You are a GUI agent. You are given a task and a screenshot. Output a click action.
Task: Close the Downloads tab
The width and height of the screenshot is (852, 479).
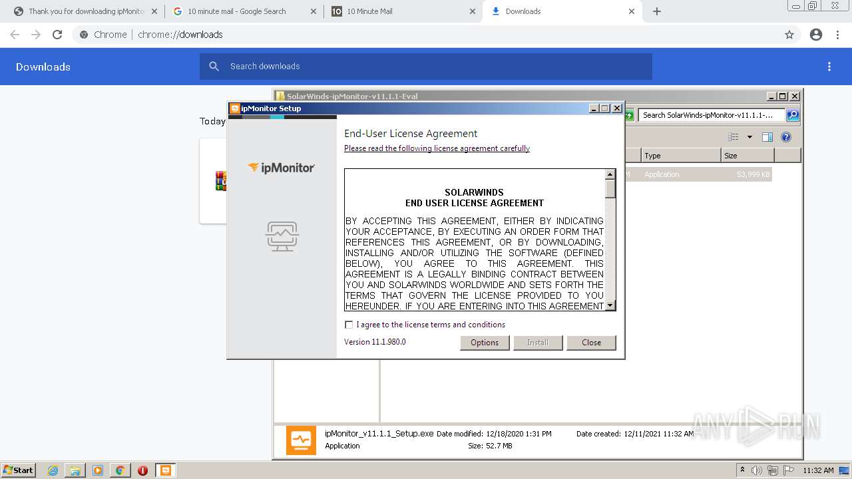632,11
